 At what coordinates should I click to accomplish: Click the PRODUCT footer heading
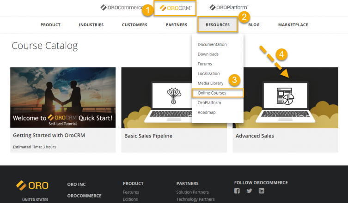133,184
